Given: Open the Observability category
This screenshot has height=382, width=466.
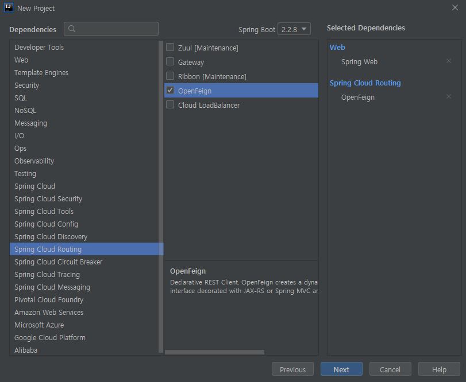Looking at the screenshot, I should pos(84,161).
